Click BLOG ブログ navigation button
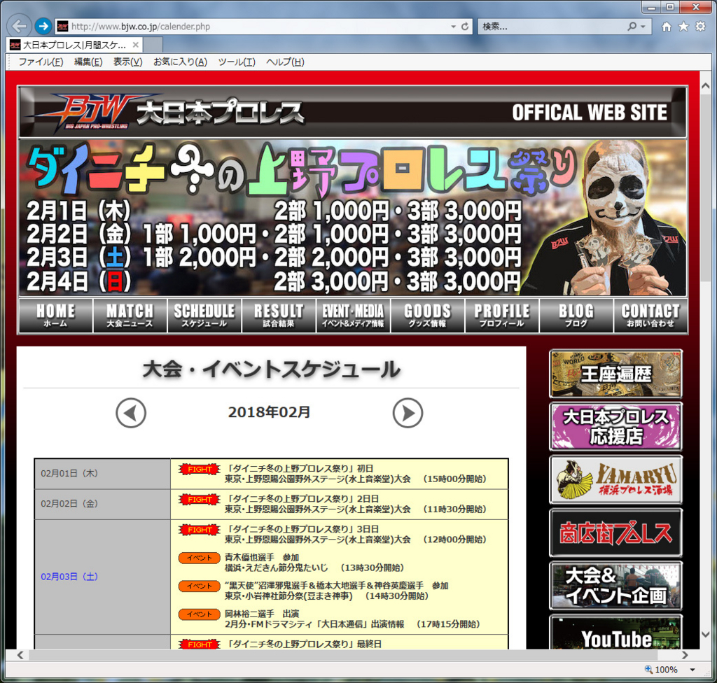This screenshot has height=683, width=717. 576,316
